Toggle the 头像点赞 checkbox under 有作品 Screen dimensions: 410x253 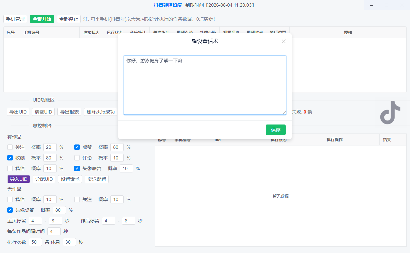coord(77,168)
